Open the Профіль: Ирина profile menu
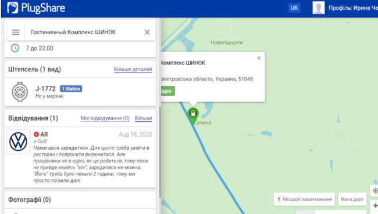Screen dimensions: 378x214 point(353,8)
